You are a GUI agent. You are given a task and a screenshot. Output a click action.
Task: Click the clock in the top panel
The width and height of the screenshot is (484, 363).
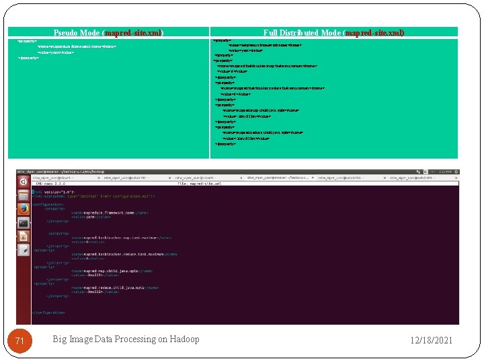(x=446, y=171)
